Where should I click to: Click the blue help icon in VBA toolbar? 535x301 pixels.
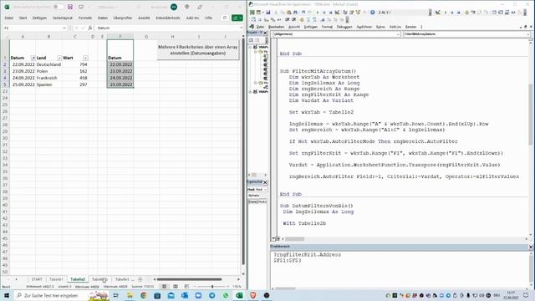tap(373, 13)
